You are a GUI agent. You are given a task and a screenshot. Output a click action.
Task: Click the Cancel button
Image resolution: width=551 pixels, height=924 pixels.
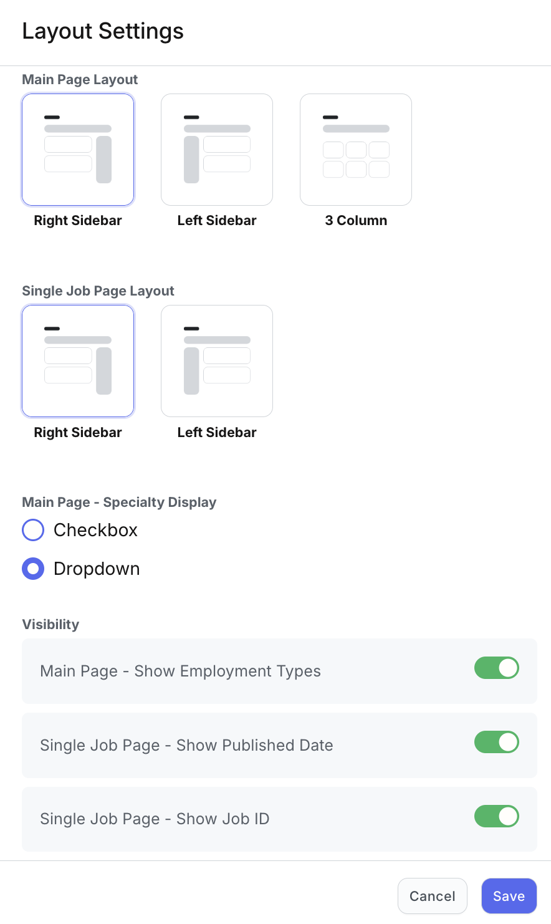[432, 896]
